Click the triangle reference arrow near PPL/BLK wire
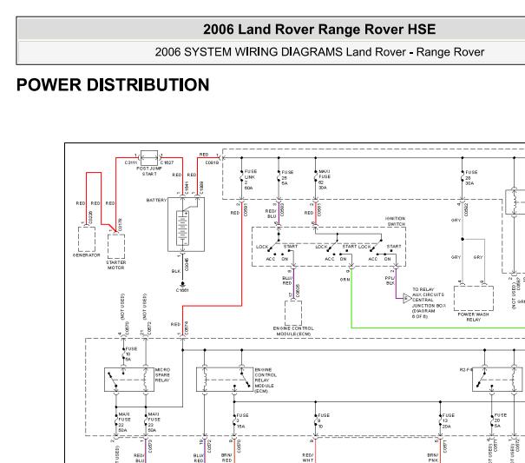 click(x=407, y=298)
